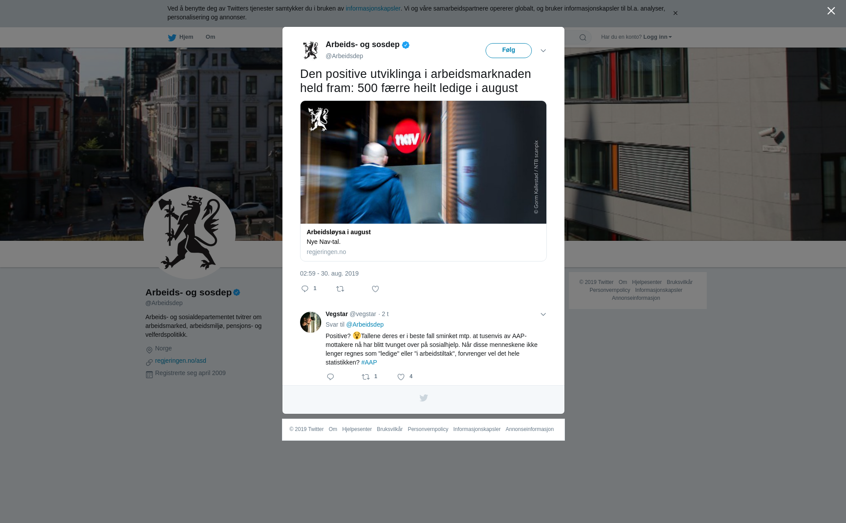Follow Arbeids- og sosdep with Følg button
The height and width of the screenshot is (523, 846).
(508, 51)
